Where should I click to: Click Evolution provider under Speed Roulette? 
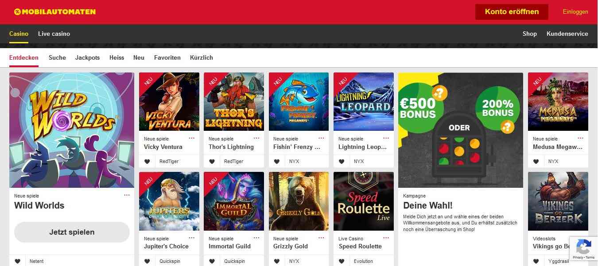tap(363, 261)
